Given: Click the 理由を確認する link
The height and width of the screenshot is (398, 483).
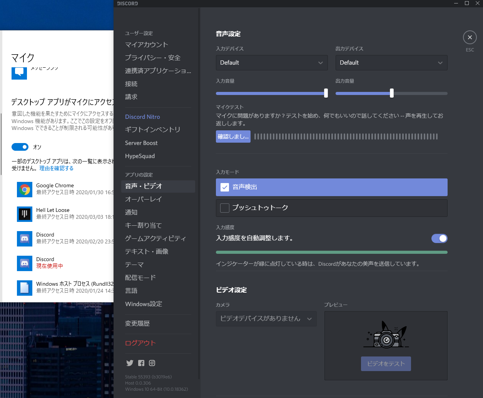Looking at the screenshot, I should 56,168.
